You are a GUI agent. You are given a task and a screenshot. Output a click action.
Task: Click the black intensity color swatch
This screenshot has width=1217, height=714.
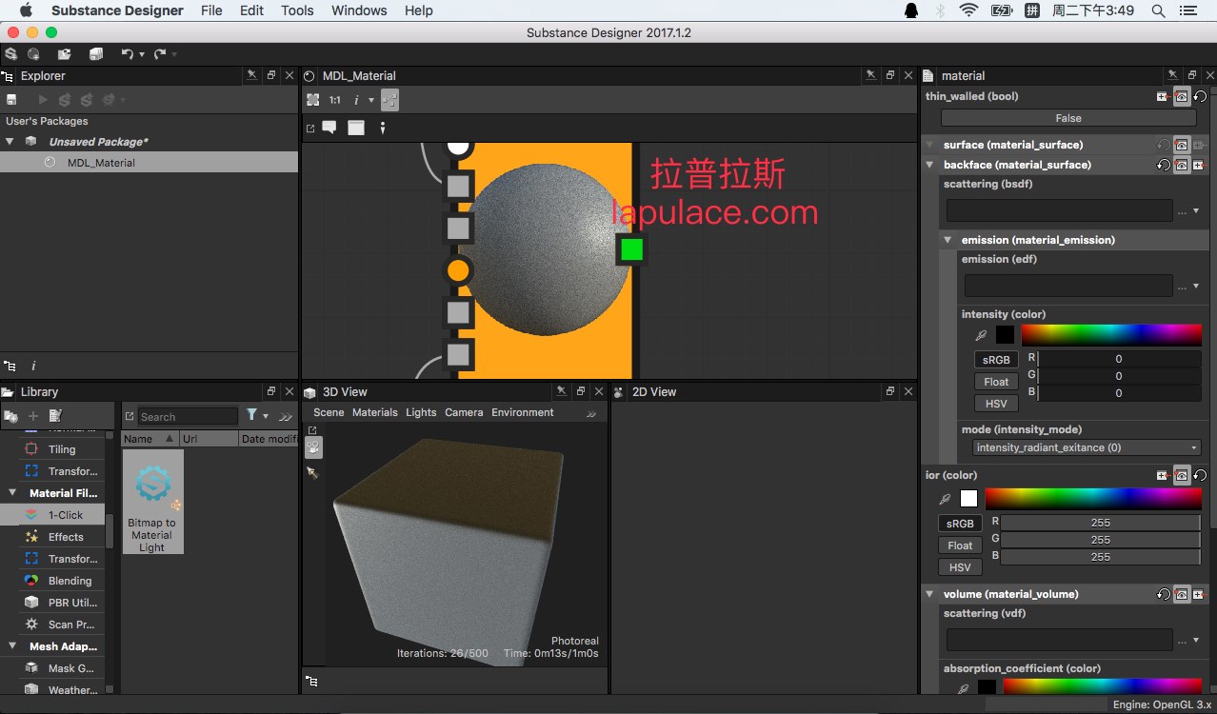click(x=1005, y=335)
